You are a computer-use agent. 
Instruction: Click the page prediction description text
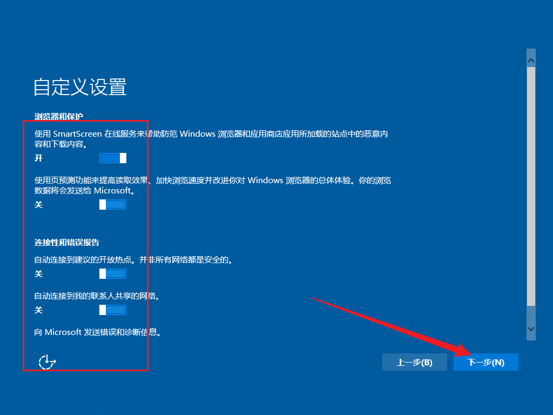point(213,185)
